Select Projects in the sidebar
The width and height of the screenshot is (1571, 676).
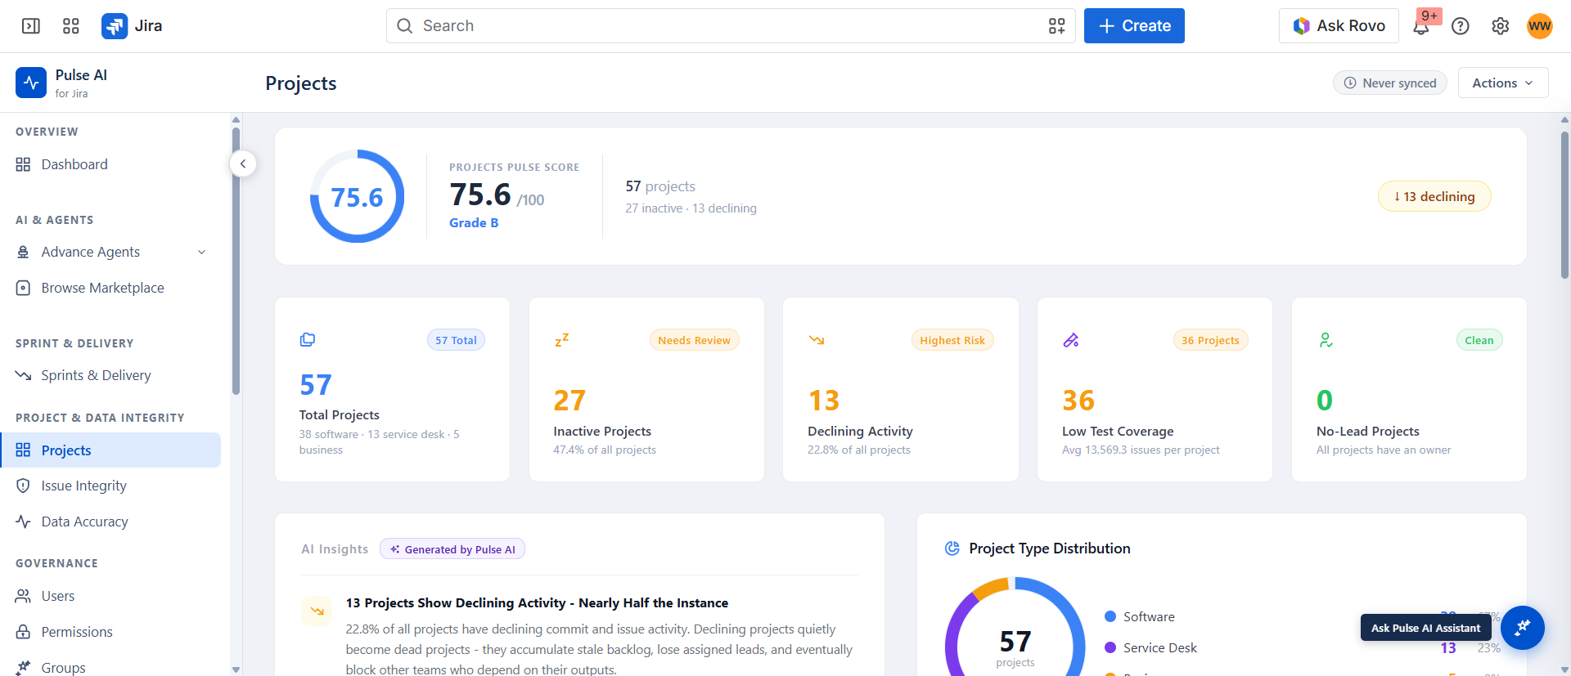[110, 450]
